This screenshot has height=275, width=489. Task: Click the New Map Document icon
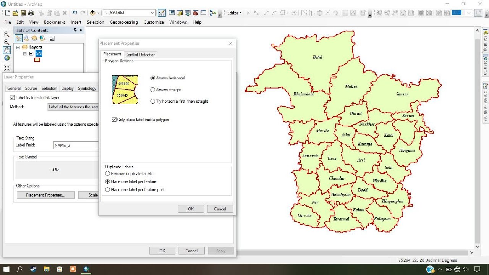click(x=8, y=13)
